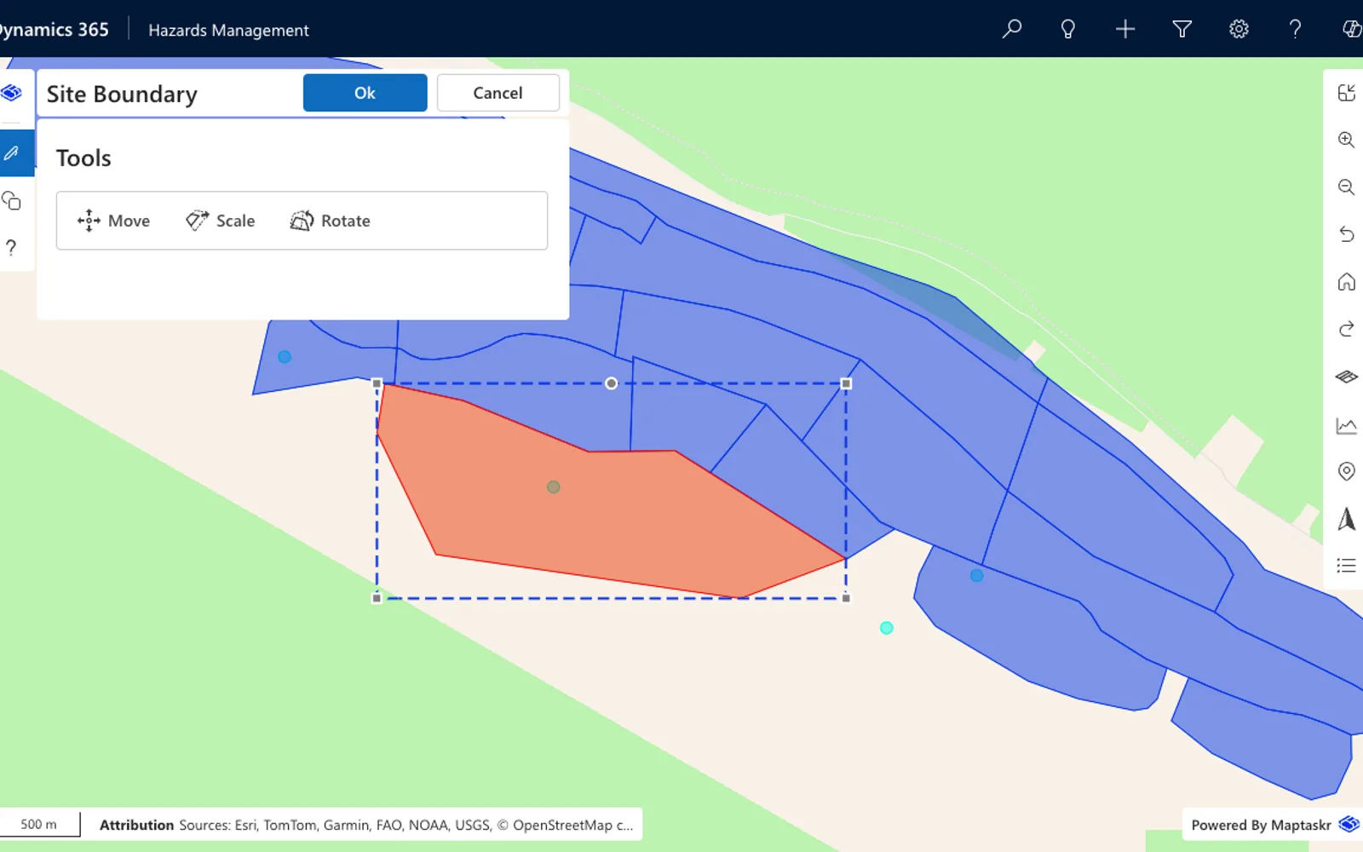Select the Scale tool

[x=220, y=221]
